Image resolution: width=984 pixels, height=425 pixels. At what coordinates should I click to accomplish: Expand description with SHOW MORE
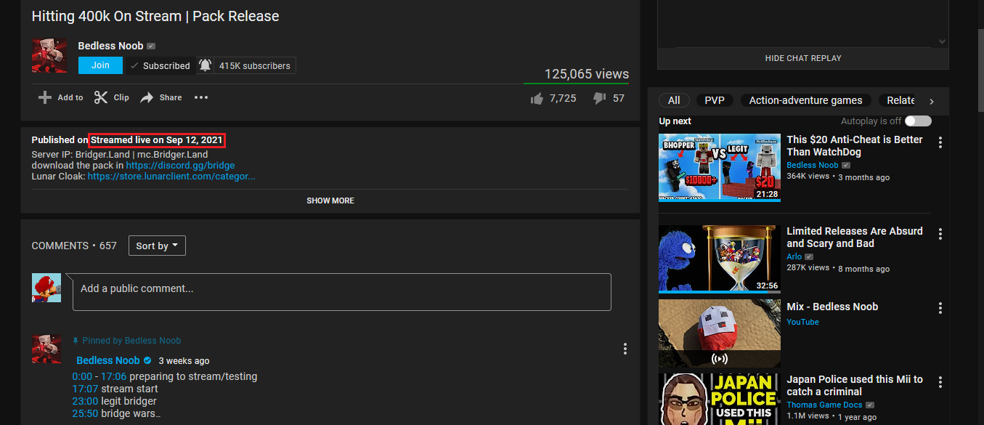click(330, 201)
